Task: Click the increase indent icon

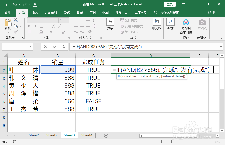Action: (x=82, y=32)
